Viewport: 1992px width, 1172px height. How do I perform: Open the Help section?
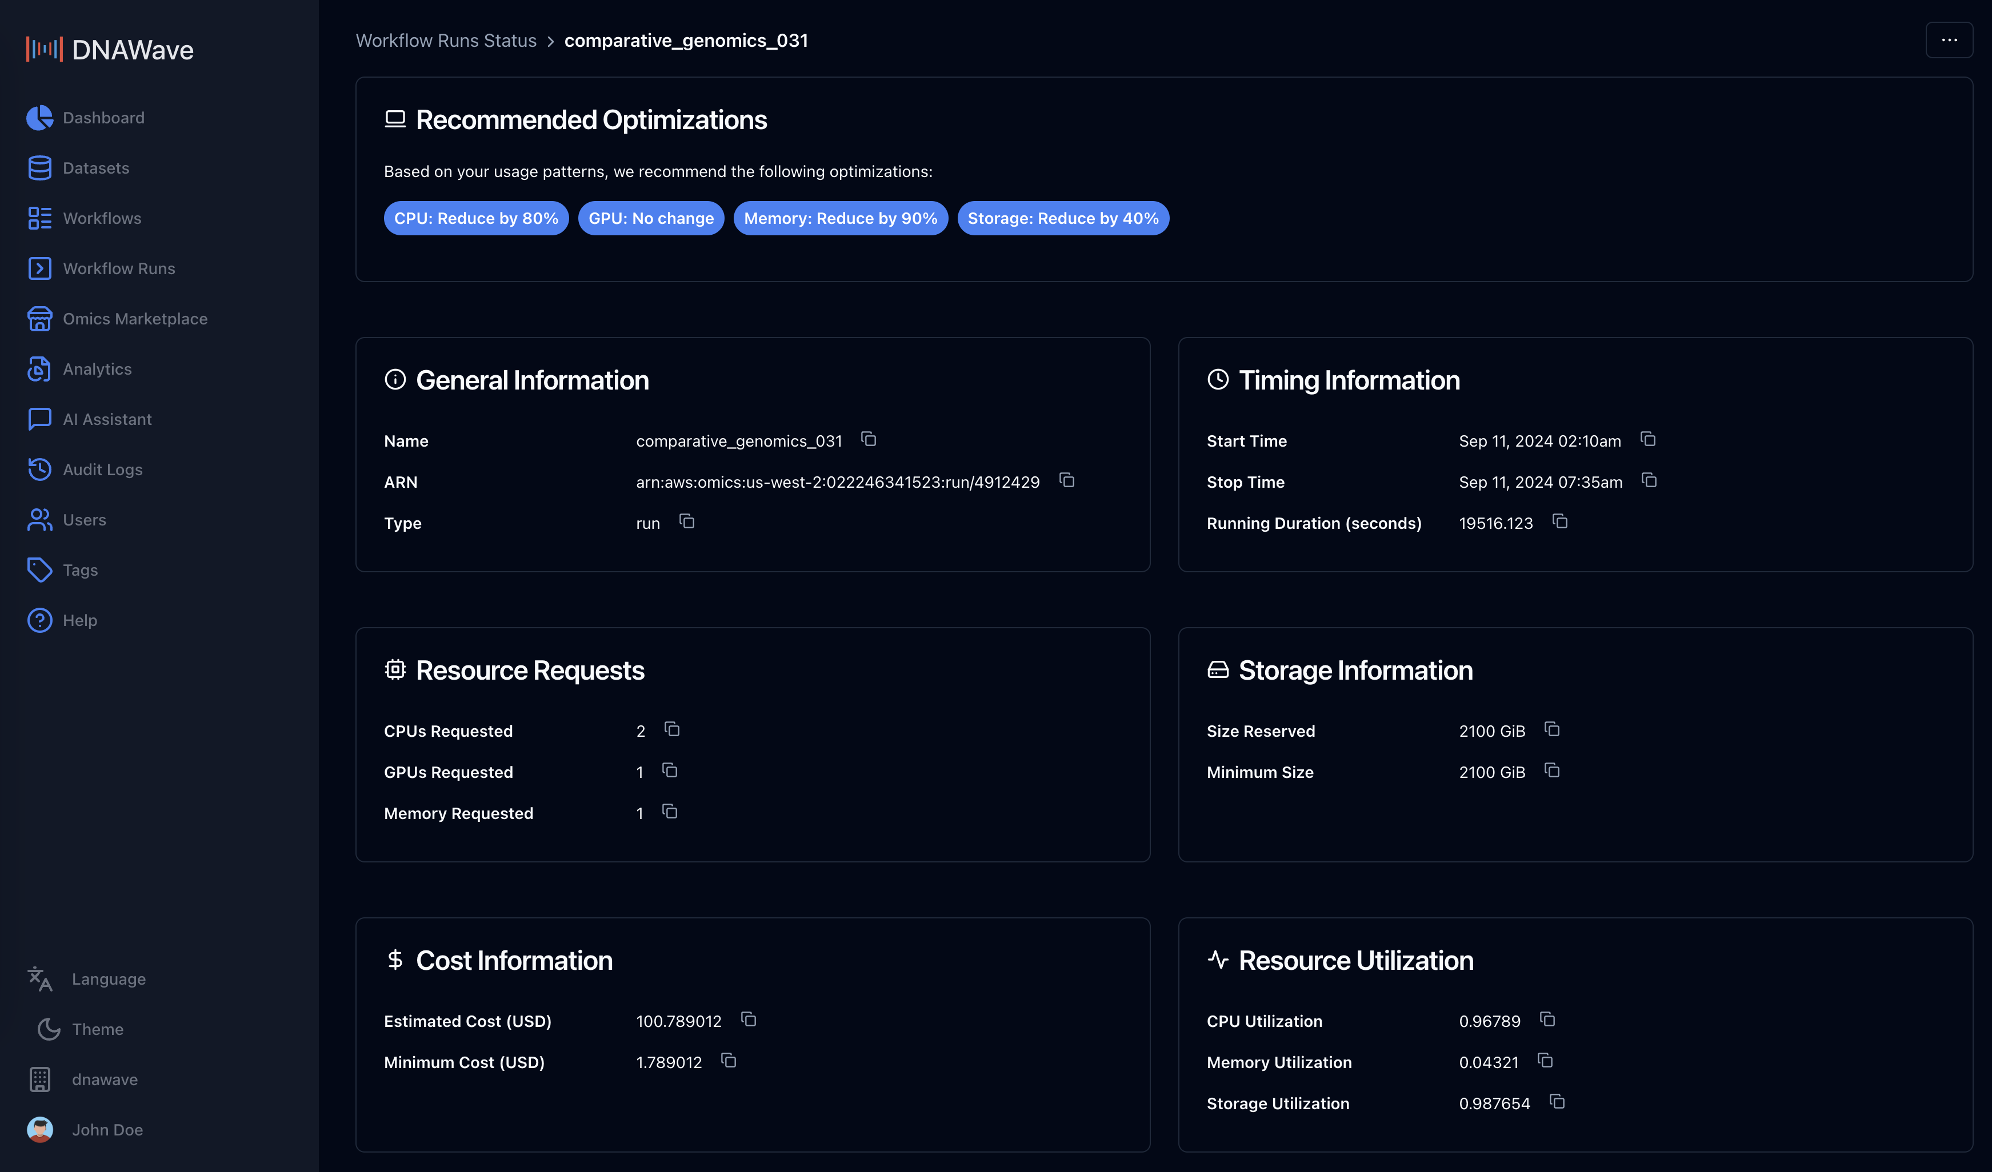pyautogui.click(x=80, y=620)
